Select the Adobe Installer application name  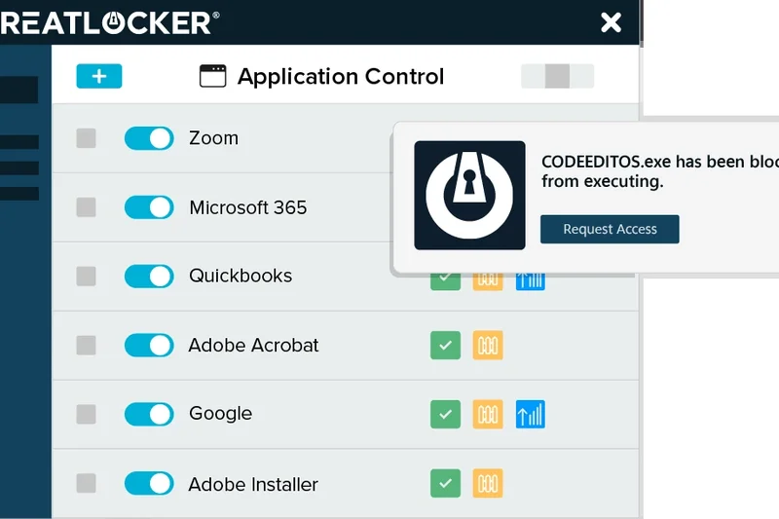253,484
